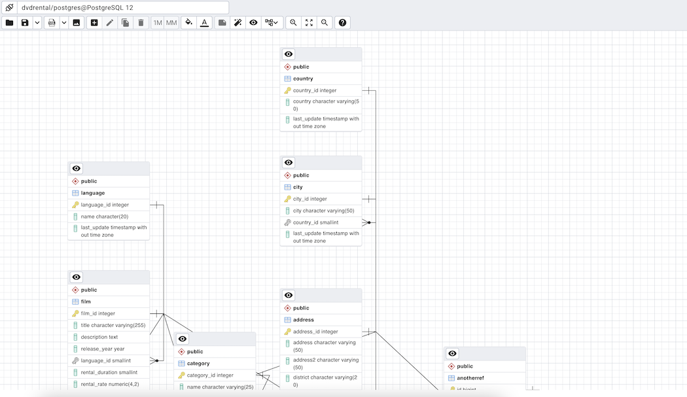Open an existing ERD project file

click(9, 22)
